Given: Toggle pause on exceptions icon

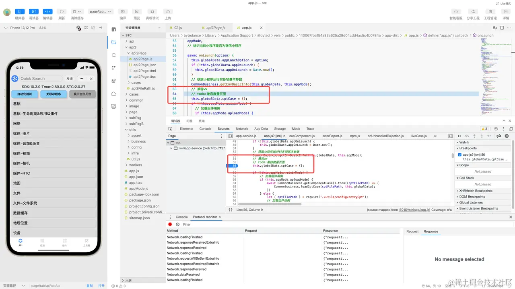Looking at the screenshot, I should [x=507, y=136].
